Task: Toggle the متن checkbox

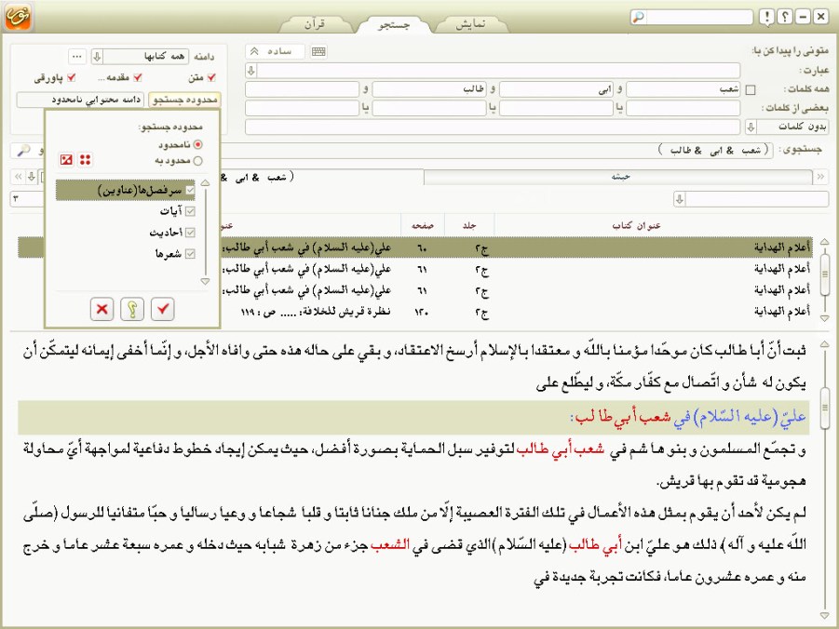Action: 211,77
